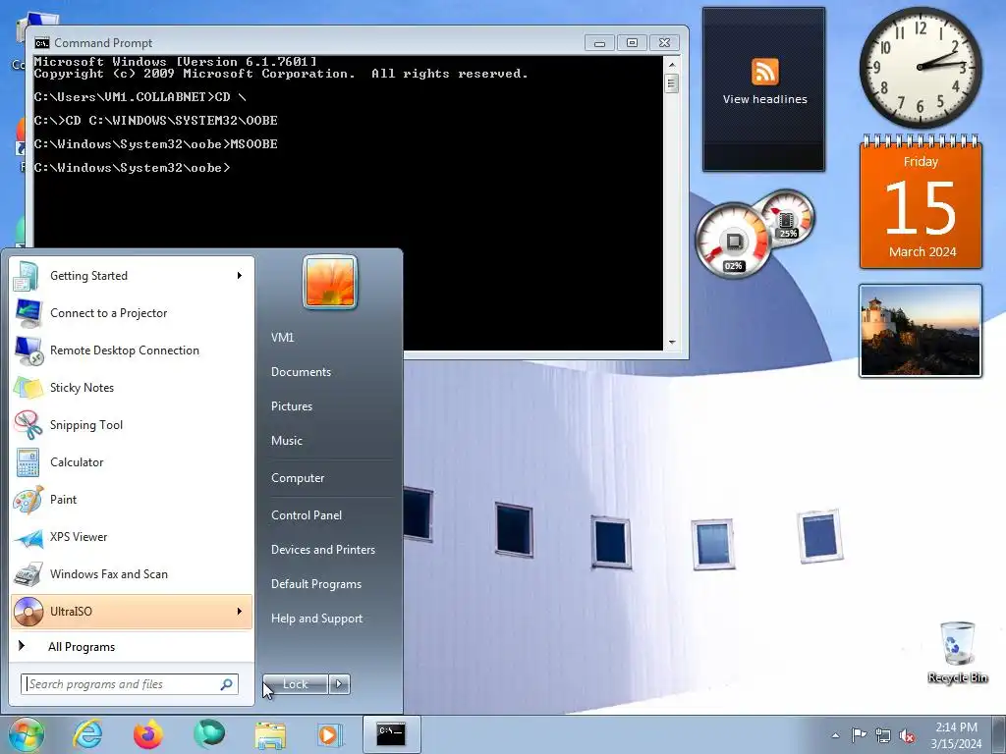This screenshot has height=754, width=1006.
Task: Click the RSS feed headlines icon
Action: [x=764, y=71]
